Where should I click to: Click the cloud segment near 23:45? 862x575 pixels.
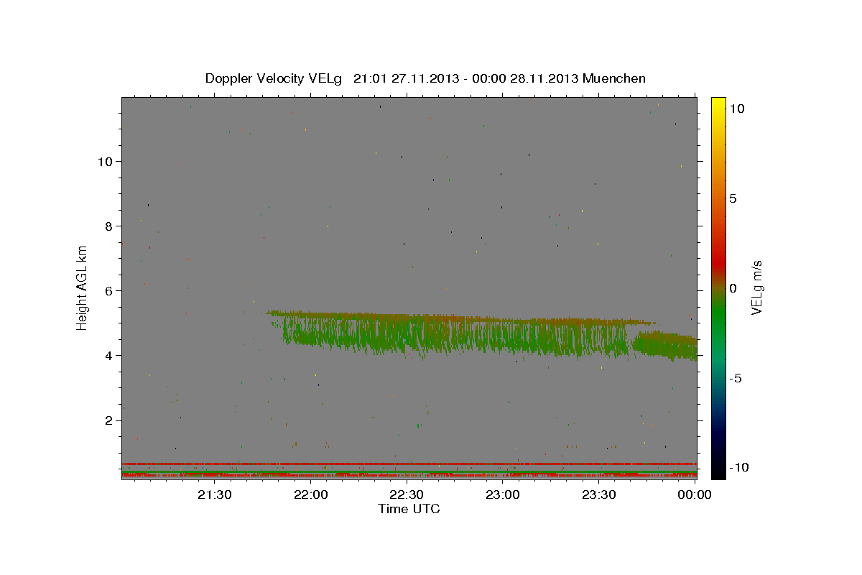pyautogui.click(x=664, y=344)
